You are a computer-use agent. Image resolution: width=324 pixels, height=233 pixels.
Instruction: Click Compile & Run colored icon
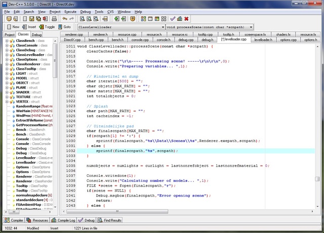157,19
